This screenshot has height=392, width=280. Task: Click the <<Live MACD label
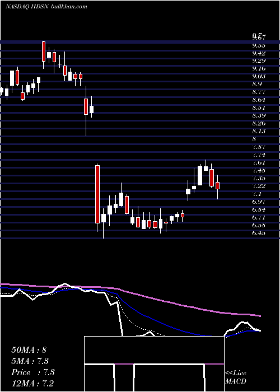(x=236, y=377)
